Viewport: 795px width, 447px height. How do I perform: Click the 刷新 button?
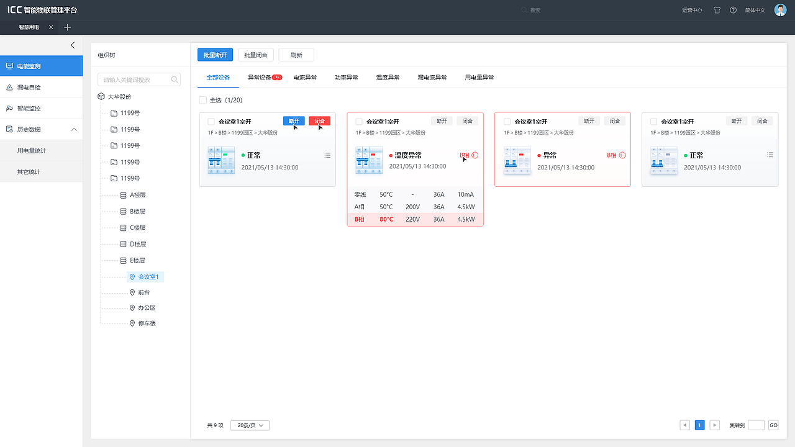(x=296, y=55)
